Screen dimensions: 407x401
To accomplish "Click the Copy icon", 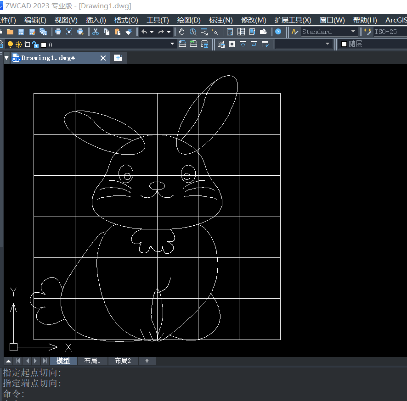I will [107, 32].
